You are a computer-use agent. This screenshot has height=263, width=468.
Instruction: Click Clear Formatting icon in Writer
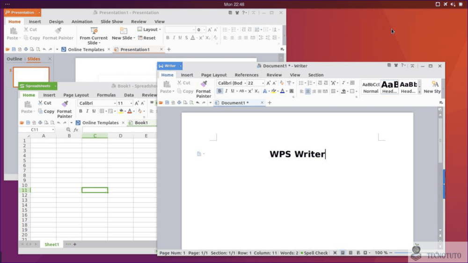282,83
